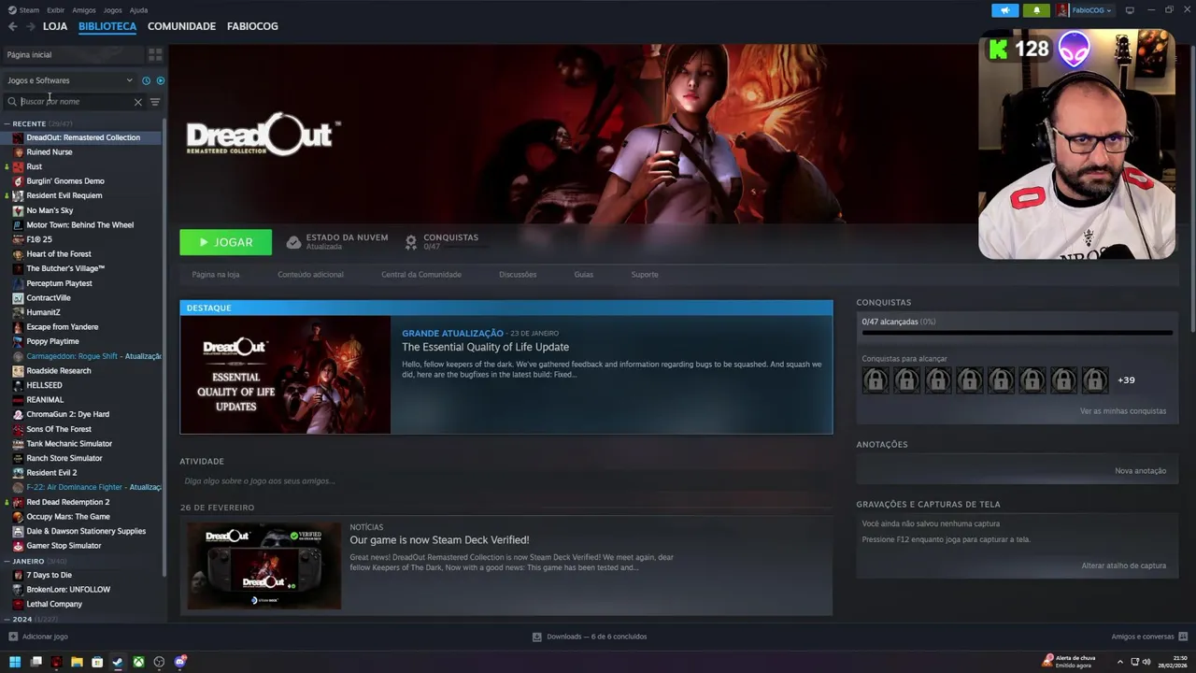
Task: Open the FABIOCOG profile tab
Action: 252,26
